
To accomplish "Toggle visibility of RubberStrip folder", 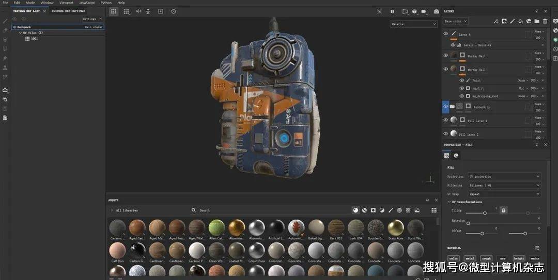I will click(446, 107).
